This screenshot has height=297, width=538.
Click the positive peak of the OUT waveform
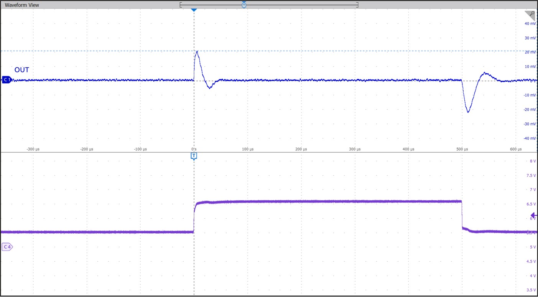click(197, 51)
